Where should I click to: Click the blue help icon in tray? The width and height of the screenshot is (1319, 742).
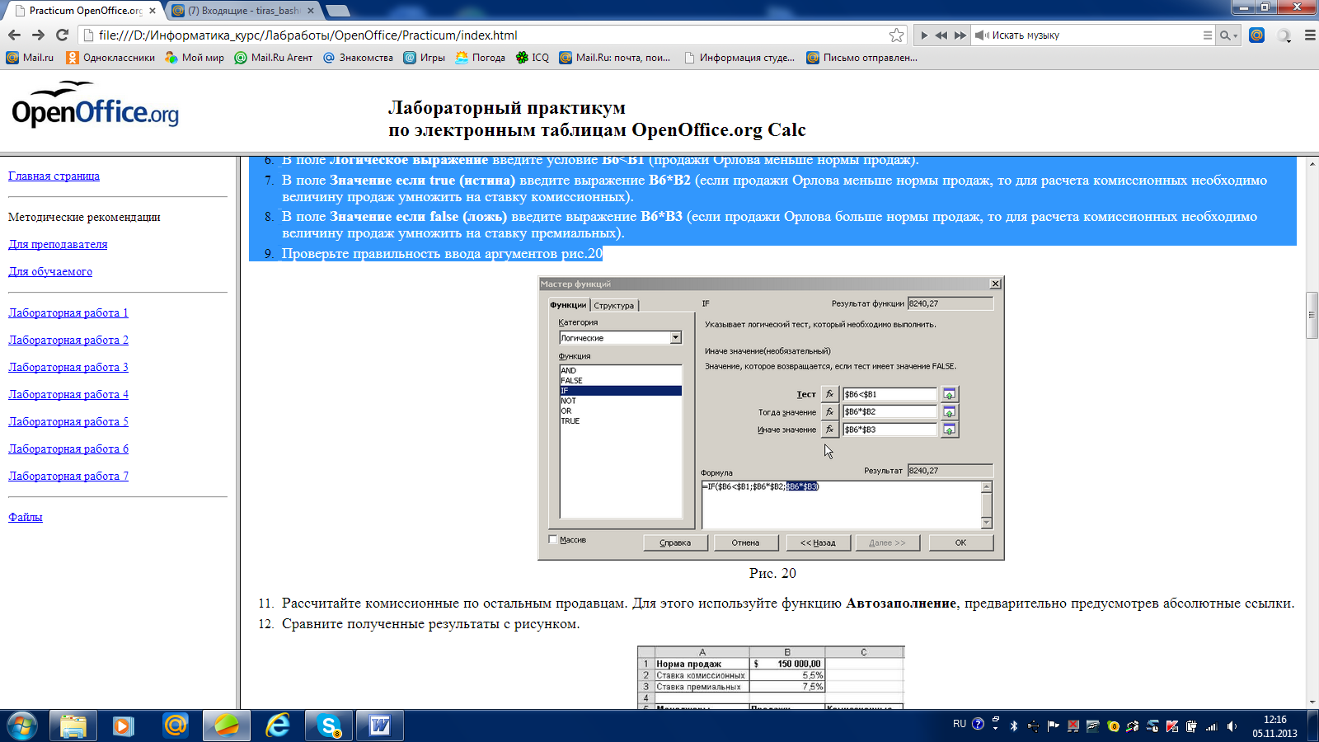pos(978,724)
